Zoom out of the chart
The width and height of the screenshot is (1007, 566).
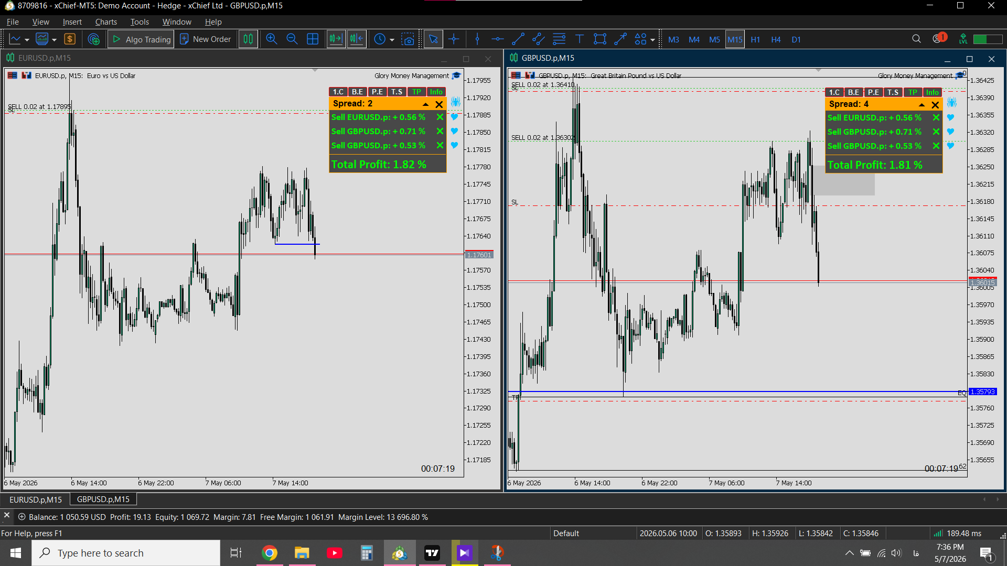tap(292, 39)
